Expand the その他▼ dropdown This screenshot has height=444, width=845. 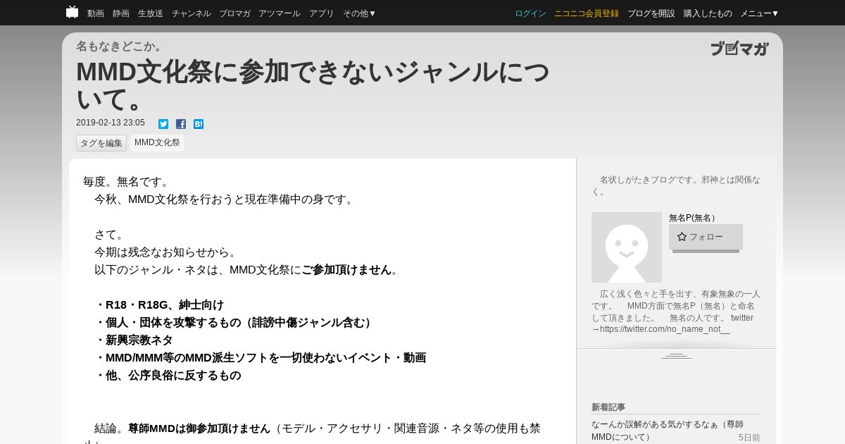tap(360, 13)
